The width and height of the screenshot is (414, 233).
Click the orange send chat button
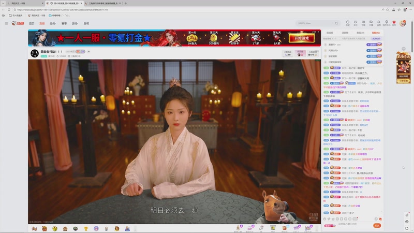[377, 225]
